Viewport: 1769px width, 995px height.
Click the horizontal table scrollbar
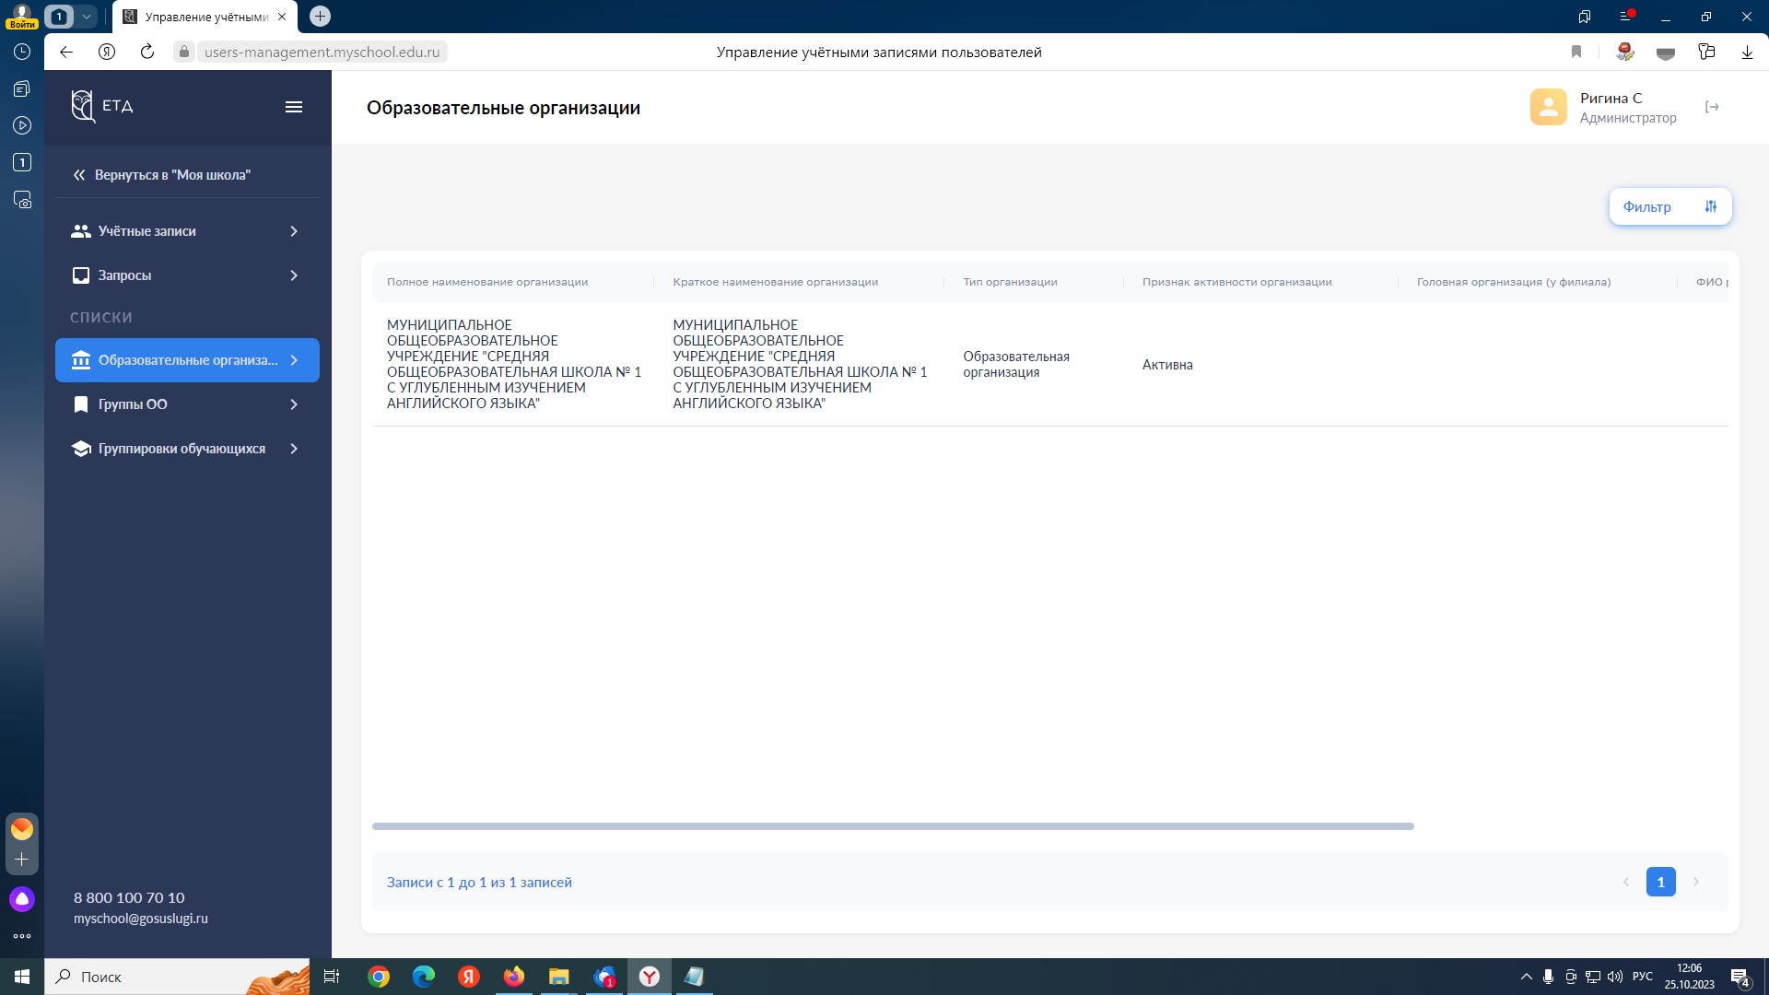click(x=893, y=826)
